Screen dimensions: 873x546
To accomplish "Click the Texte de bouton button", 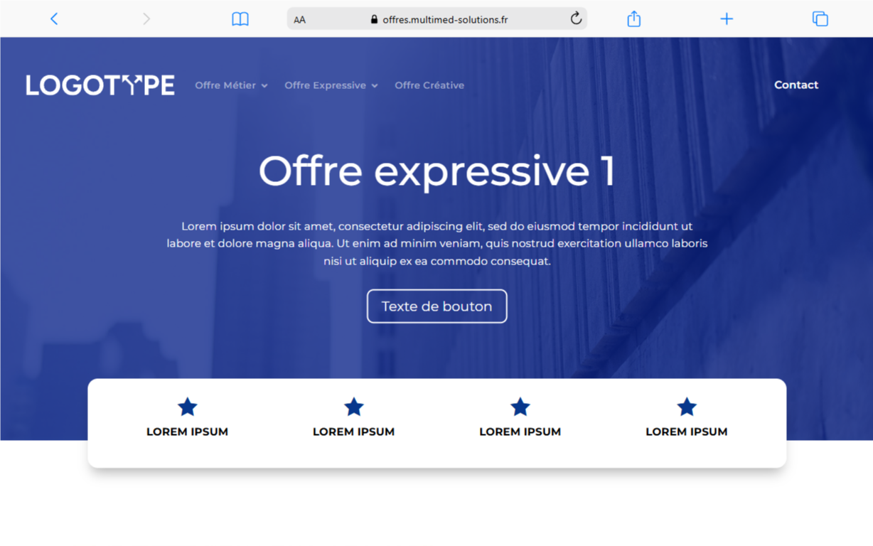I will 437,306.
